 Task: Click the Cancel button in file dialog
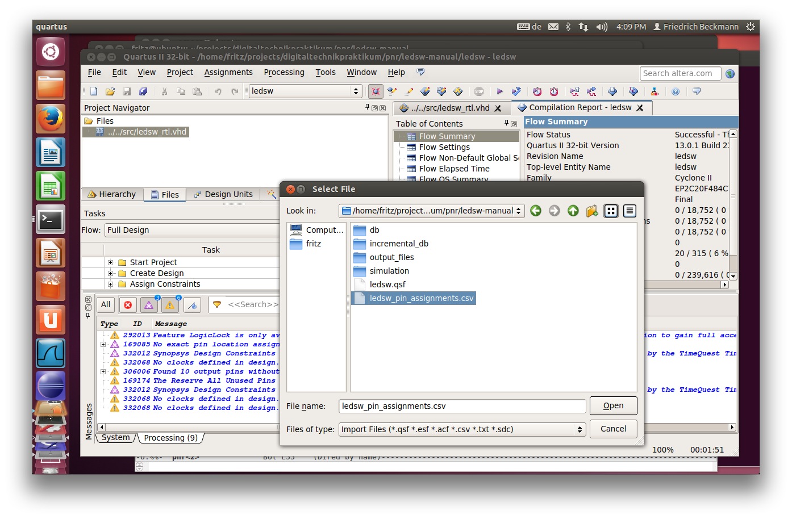pyautogui.click(x=613, y=429)
